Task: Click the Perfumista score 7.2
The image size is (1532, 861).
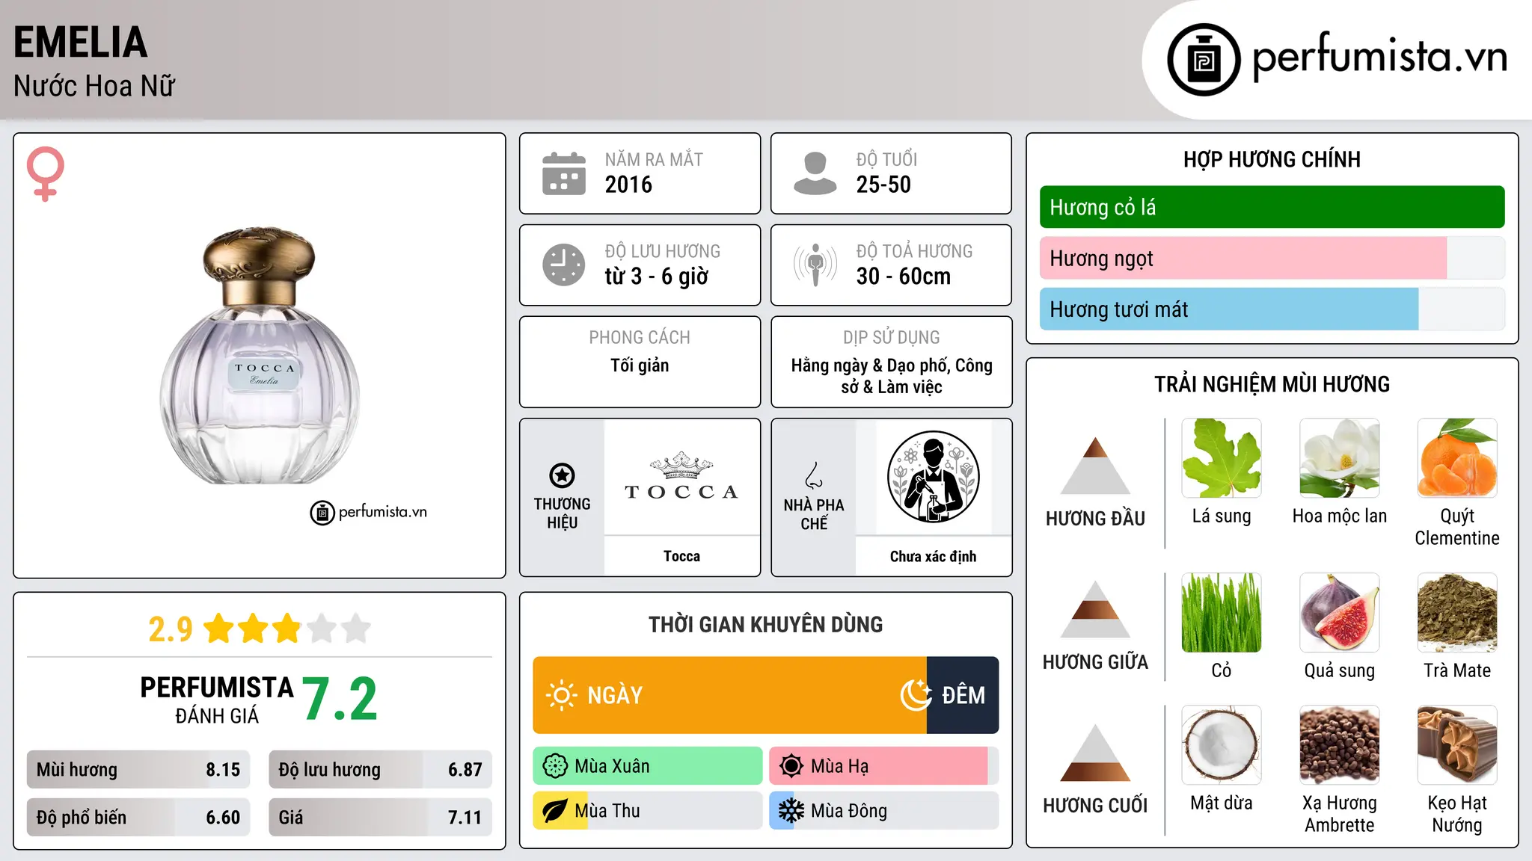Action: coord(340,700)
